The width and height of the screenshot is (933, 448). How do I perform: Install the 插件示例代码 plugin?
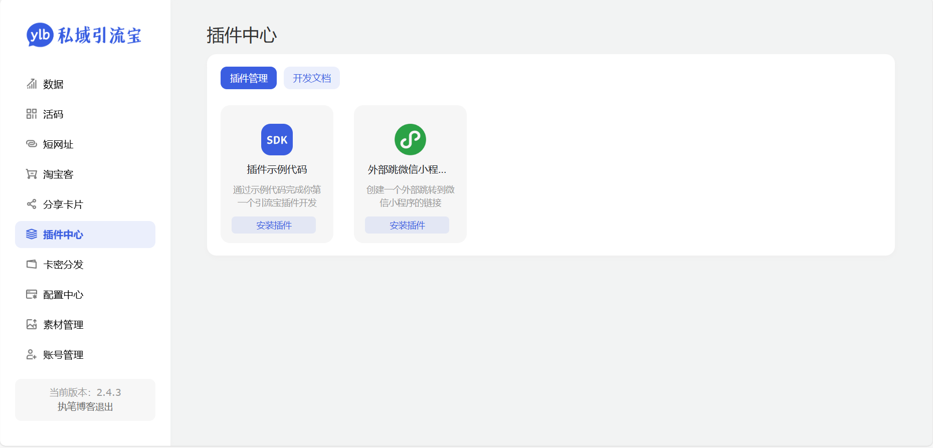click(274, 225)
